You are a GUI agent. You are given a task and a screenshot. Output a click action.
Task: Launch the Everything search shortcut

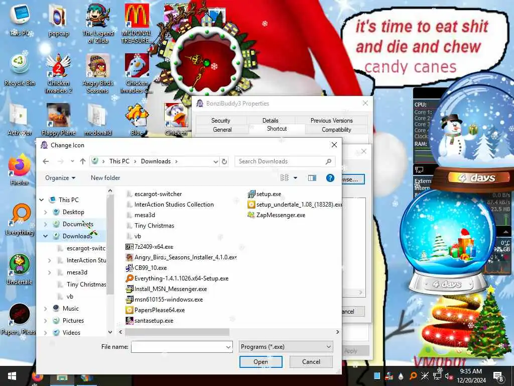[x=20, y=219]
